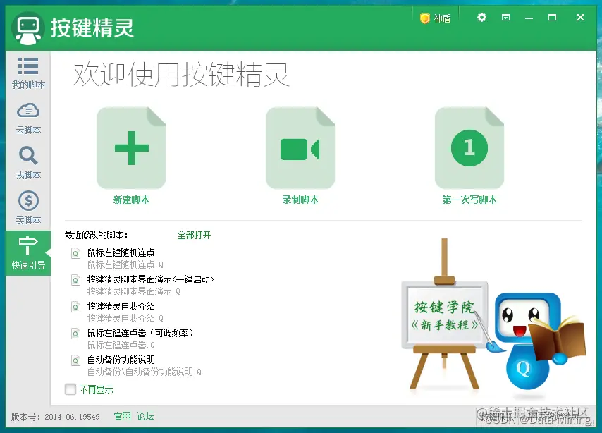This screenshot has height=433, width=602.
Task: Minimize the 按键精灵 window
Action: coord(529,18)
